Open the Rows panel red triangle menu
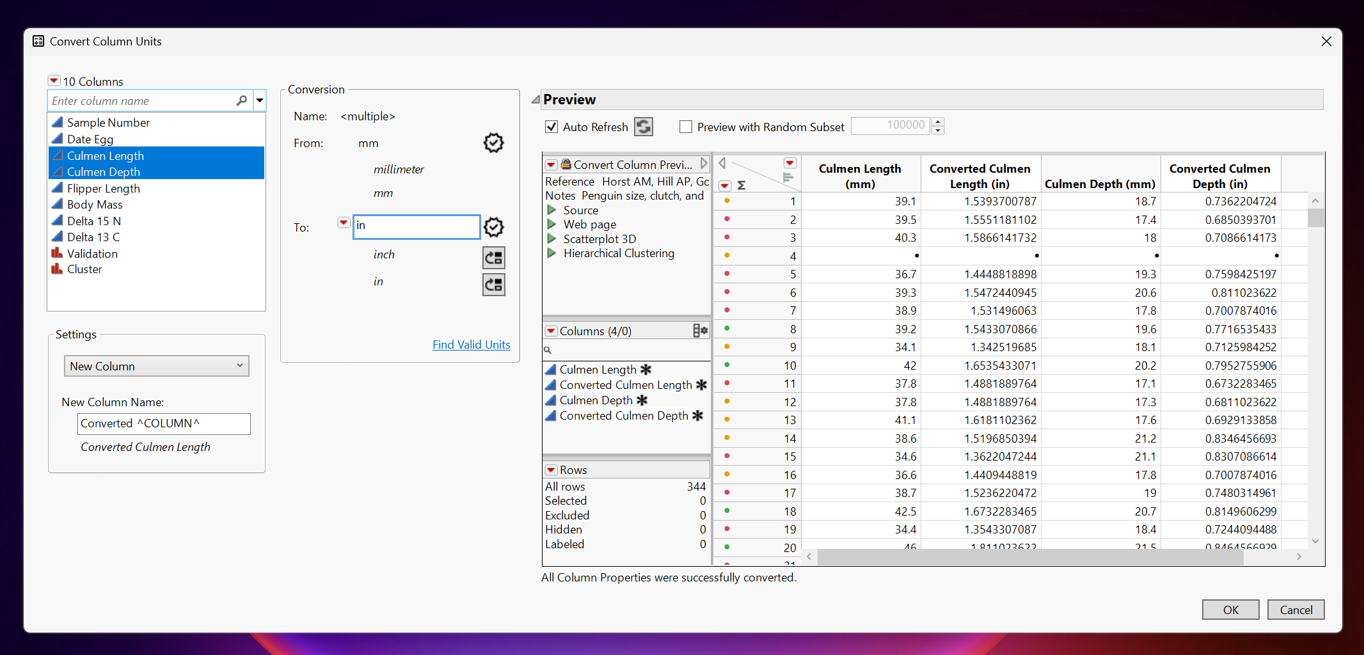 click(x=551, y=469)
